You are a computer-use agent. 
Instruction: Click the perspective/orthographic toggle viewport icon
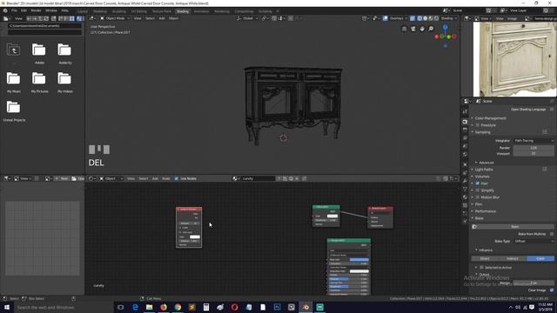point(404,29)
